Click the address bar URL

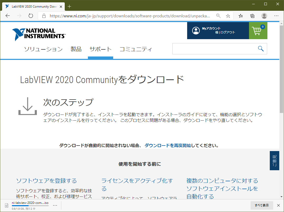tap(130, 16)
